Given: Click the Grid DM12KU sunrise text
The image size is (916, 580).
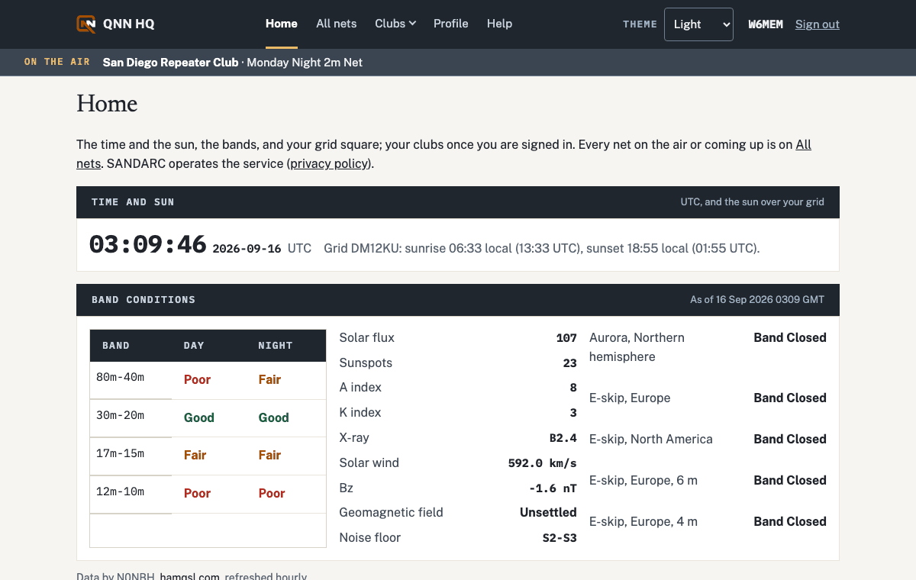Looking at the screenshot, I should point(541,248).
